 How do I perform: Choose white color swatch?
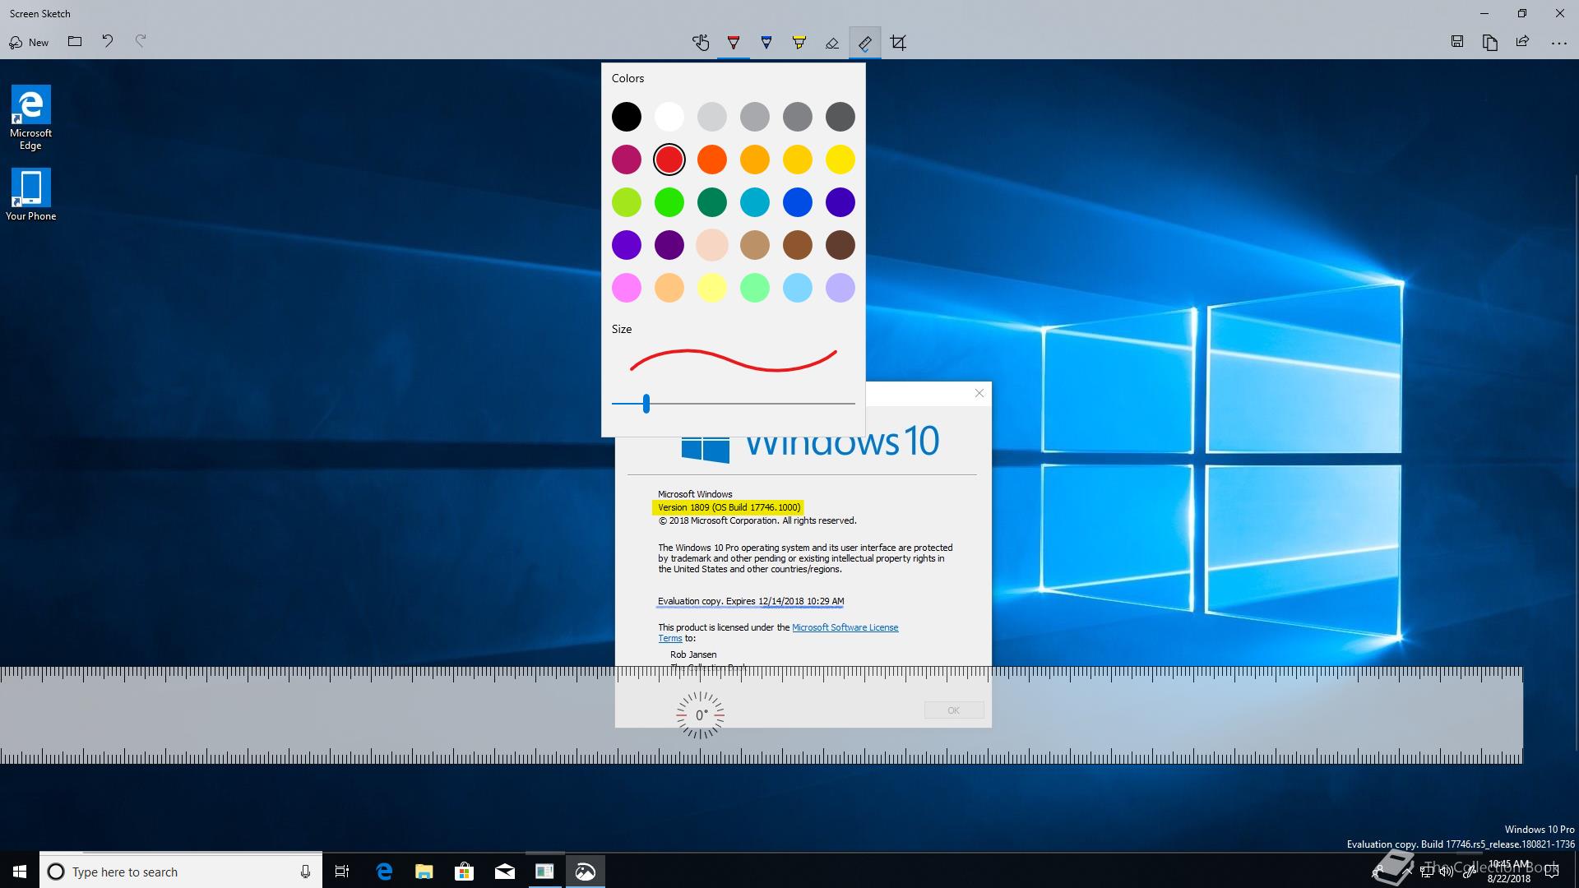[x=669, y=117]
